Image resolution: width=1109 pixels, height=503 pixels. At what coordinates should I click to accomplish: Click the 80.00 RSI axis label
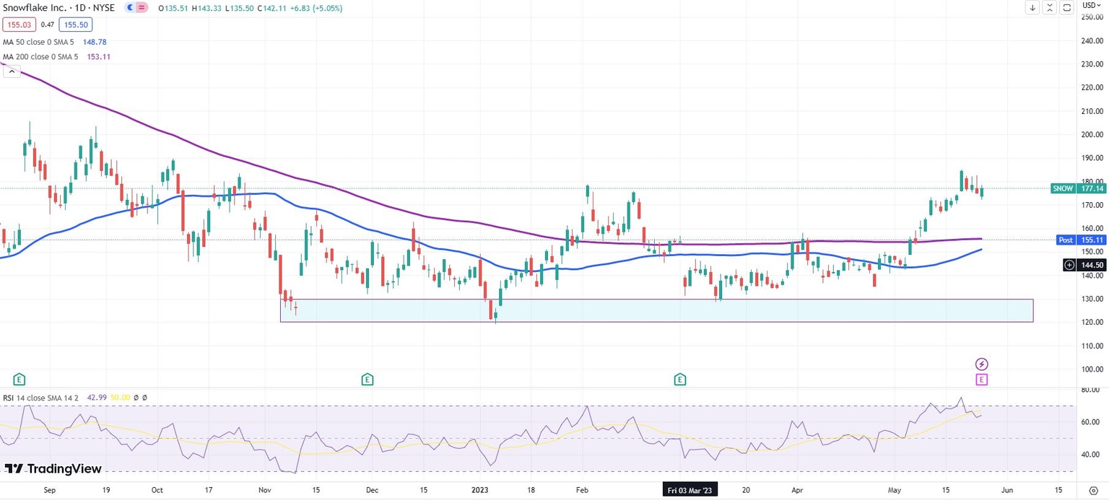[1090, 390]
